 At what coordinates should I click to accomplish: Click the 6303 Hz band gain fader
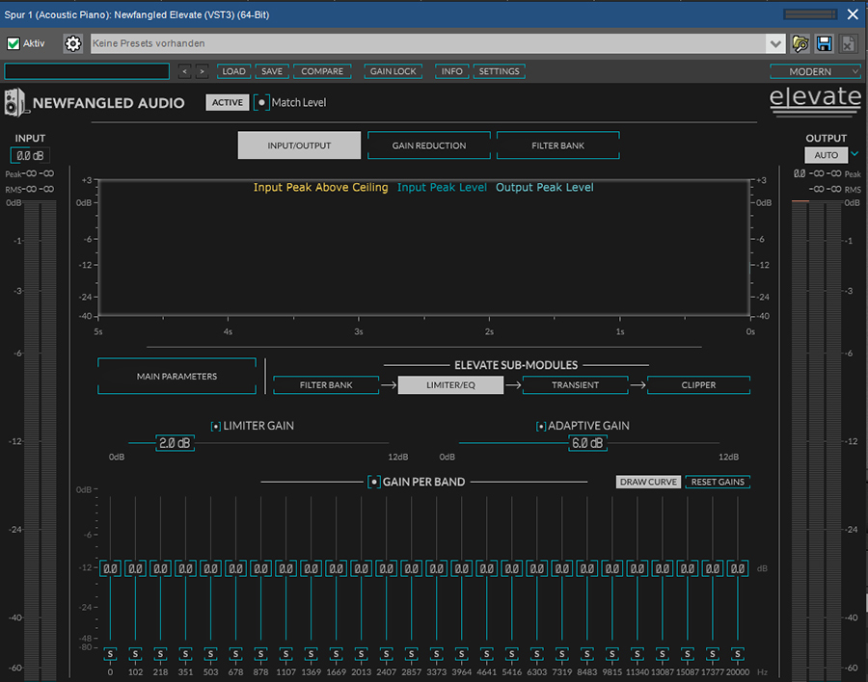536,568
